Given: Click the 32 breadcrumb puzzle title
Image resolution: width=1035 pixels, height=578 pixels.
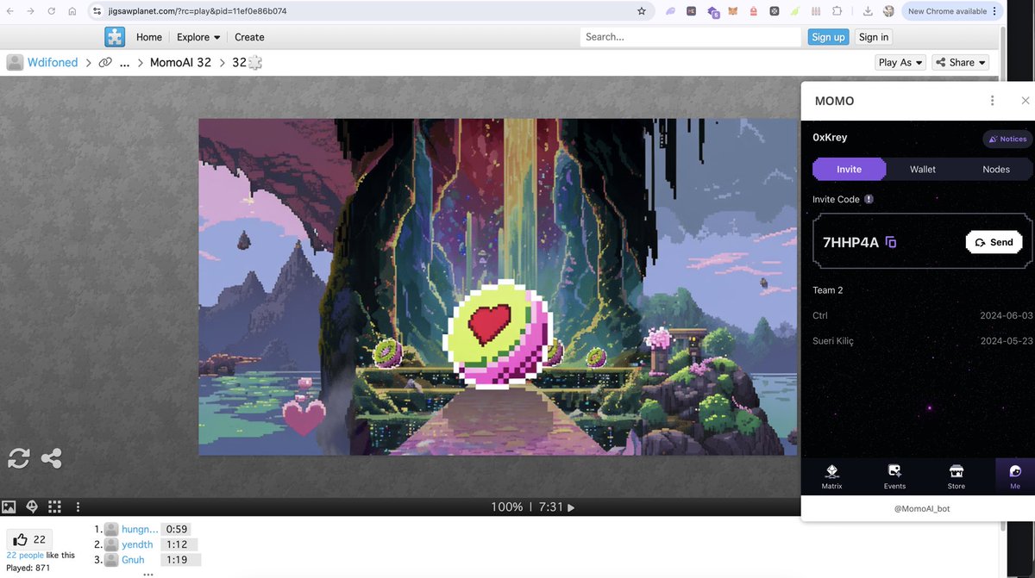Looking at the screenshot, I should coord(239,62).
